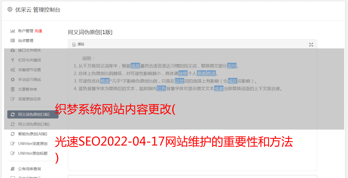Click the 公有词库查询 book icon

(x=12, y=169)
